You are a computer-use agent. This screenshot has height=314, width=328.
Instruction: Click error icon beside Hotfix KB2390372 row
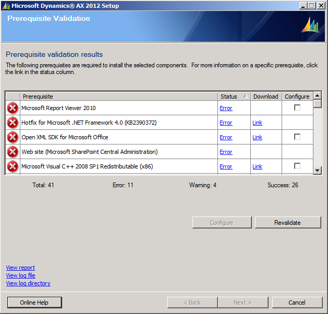click(x=13, y=123)
